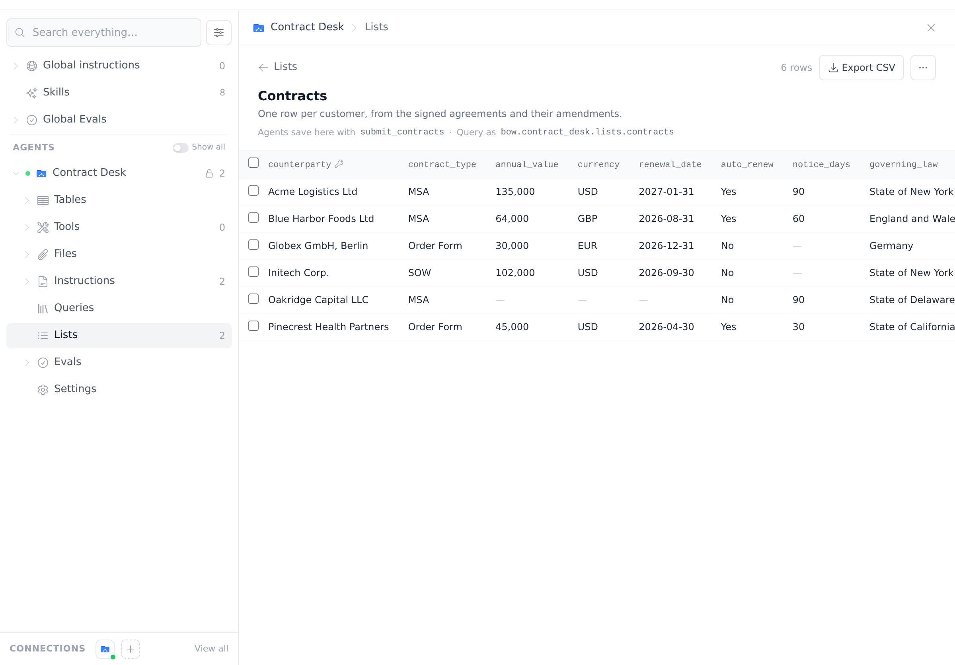
Task: Click the Skills sparkle icon
Action: click(x=31, y=92)
